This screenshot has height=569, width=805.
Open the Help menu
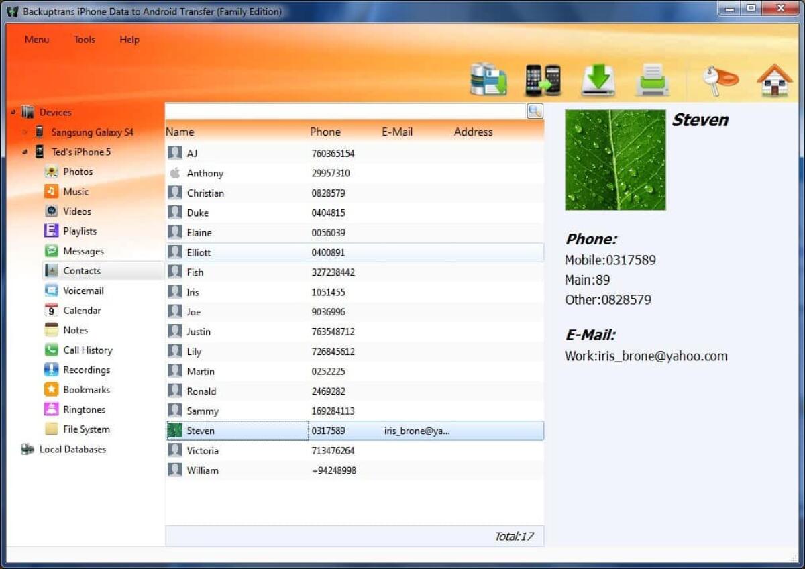point(129,40)
